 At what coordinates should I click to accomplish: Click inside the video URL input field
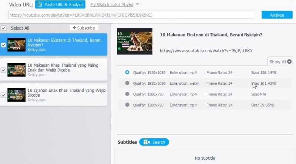click(x=131, y=15)
